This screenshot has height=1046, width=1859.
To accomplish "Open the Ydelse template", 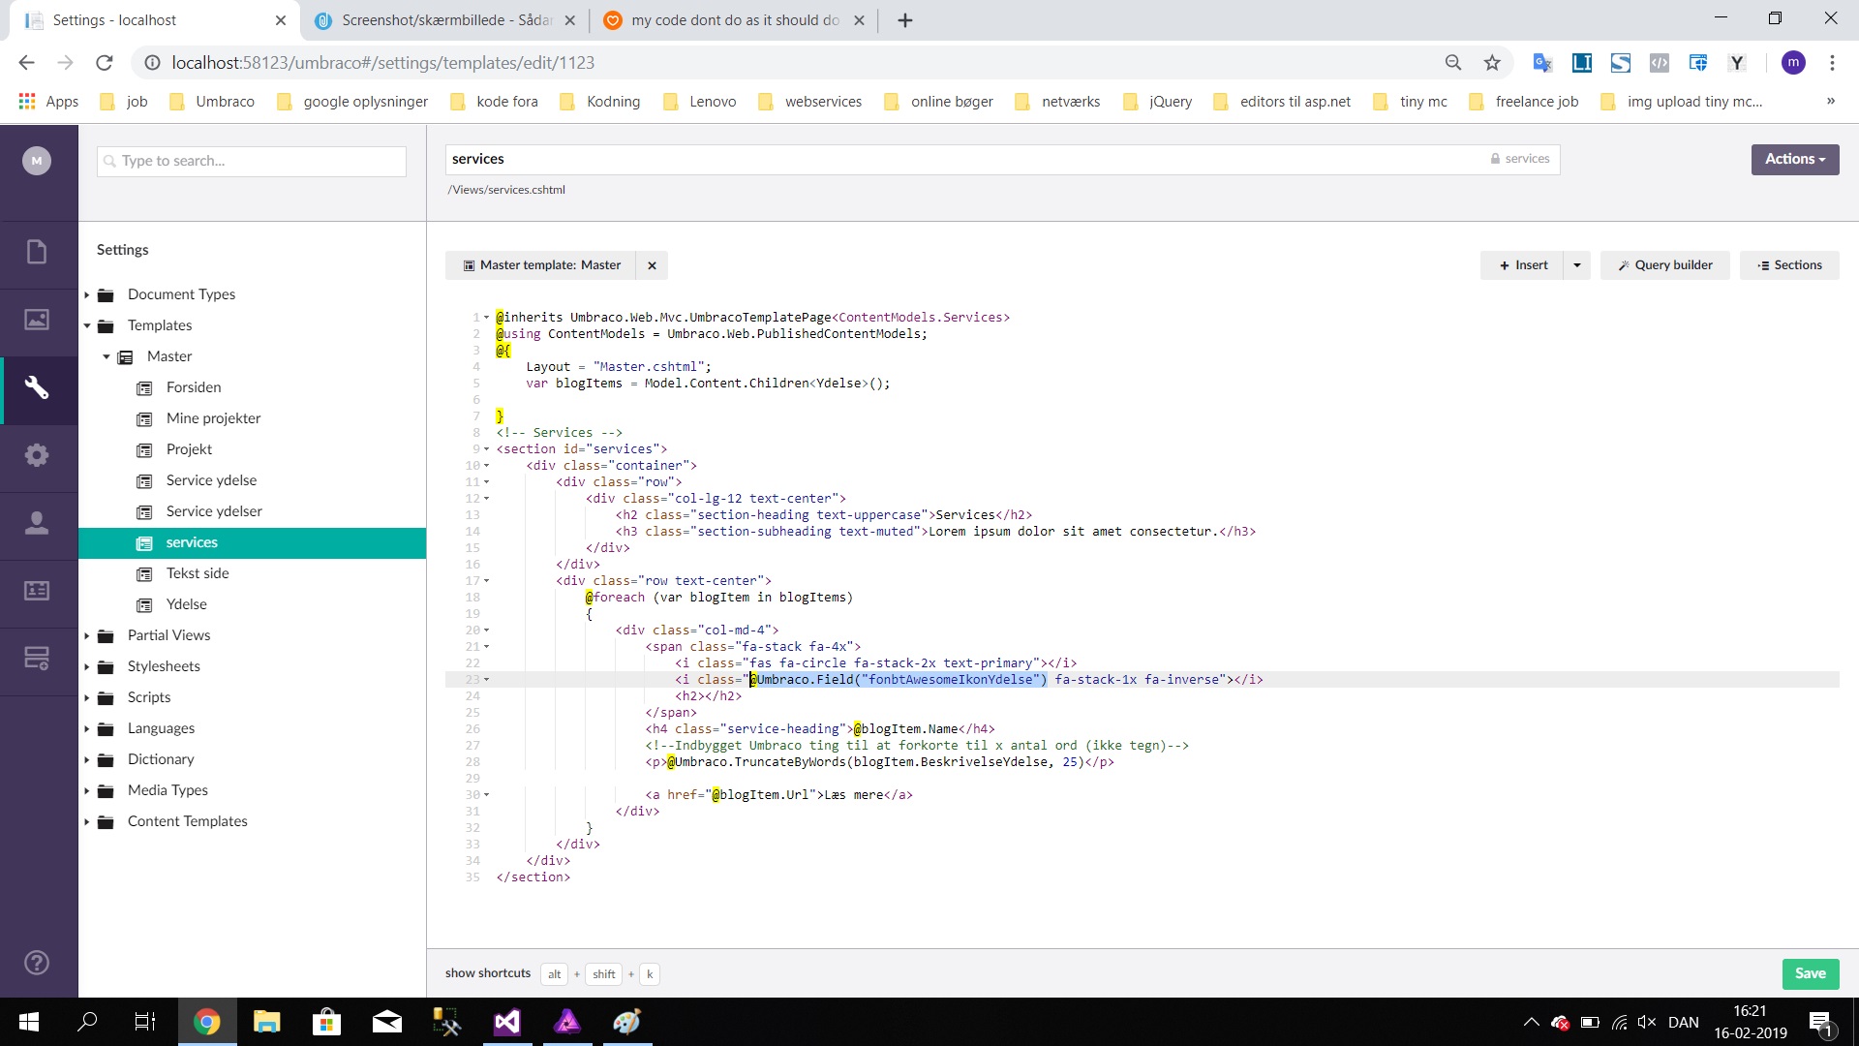I will pyautogui.click(x=187, y=604).
